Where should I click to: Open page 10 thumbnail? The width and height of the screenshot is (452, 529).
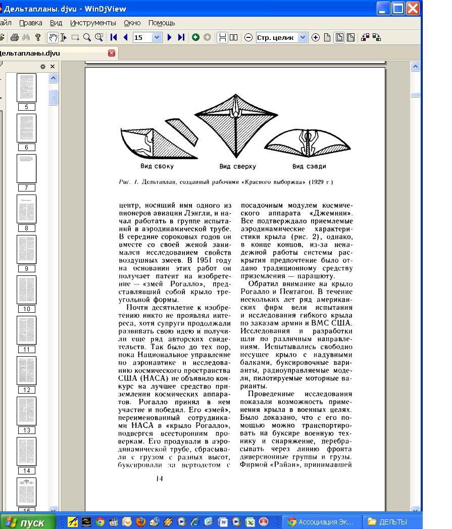pos(27,290)
